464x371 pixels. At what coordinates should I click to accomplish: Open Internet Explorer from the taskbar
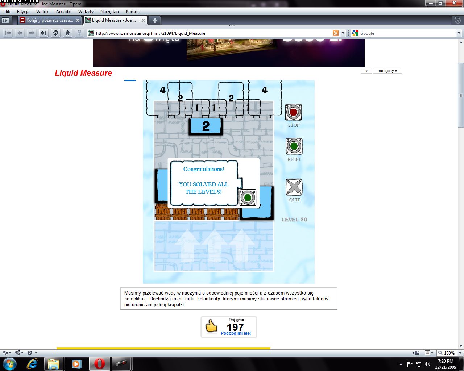point(32,363)
